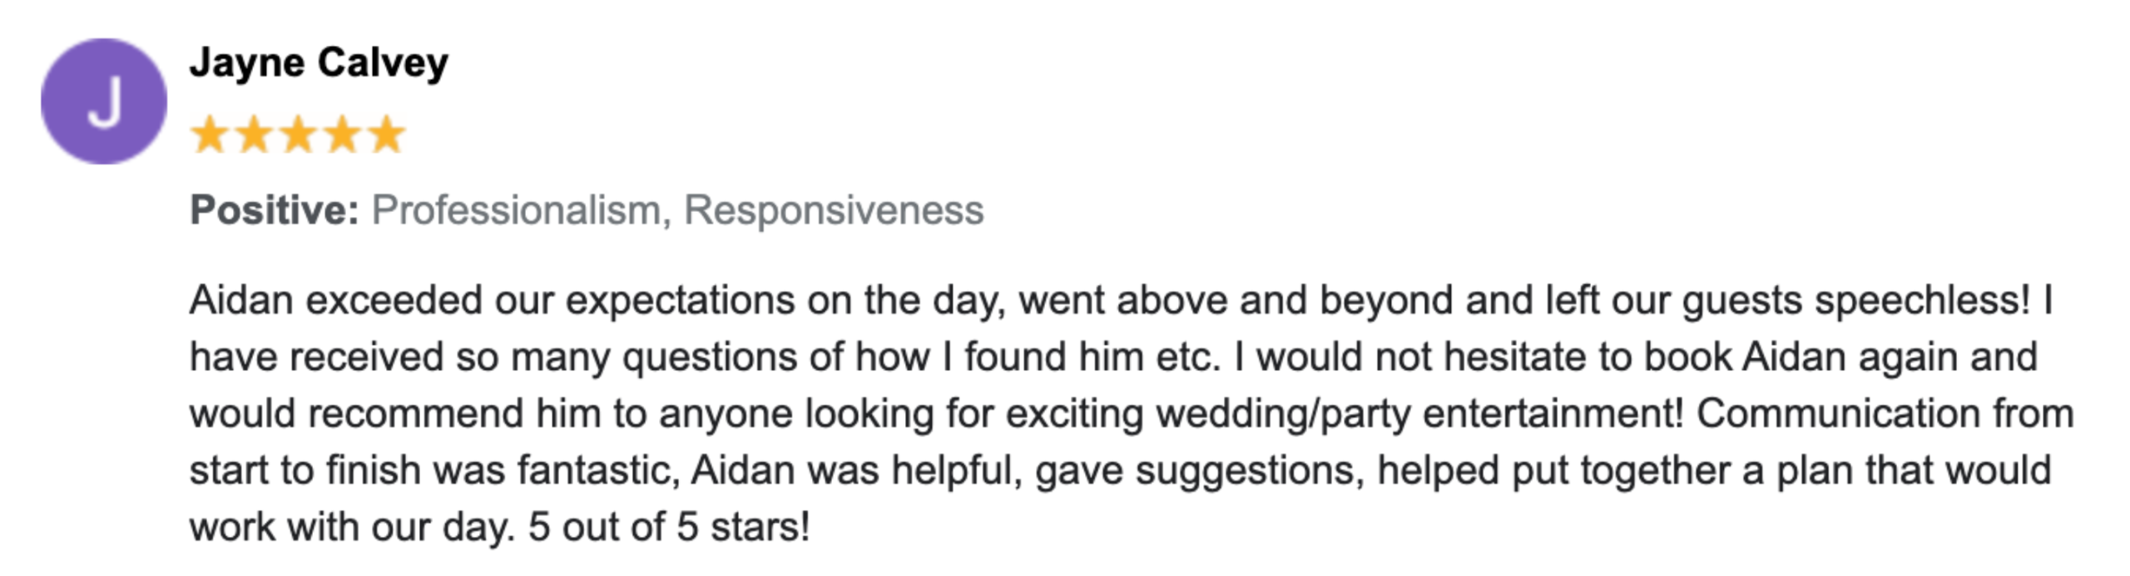Click the purple J avatar circle
Image resolution: width=2130 pixels, height=576 pixels.
[x=104, y=101]
